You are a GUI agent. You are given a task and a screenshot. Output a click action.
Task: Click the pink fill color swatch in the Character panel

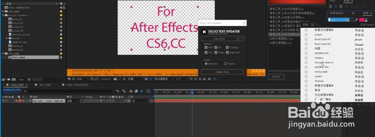coord(362,20)
